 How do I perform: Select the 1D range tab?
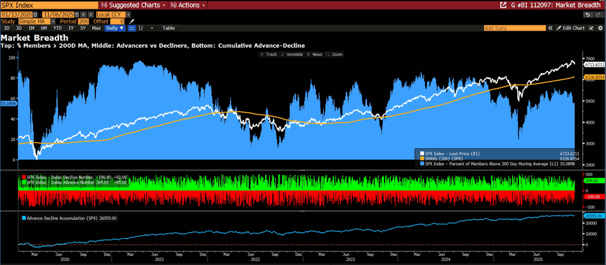7,28
